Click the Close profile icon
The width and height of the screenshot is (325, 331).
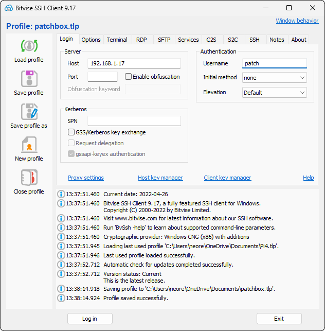[x=29, y=178]
